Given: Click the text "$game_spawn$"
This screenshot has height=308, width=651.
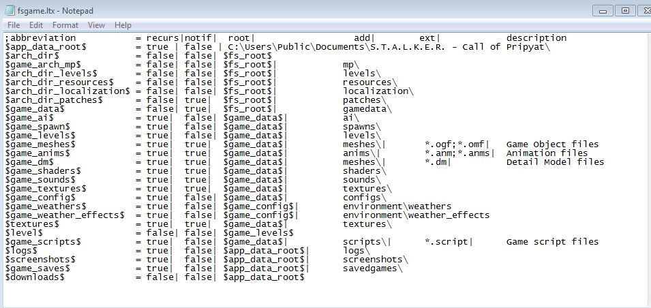Looking at the screenshot, I should [37, 127].
